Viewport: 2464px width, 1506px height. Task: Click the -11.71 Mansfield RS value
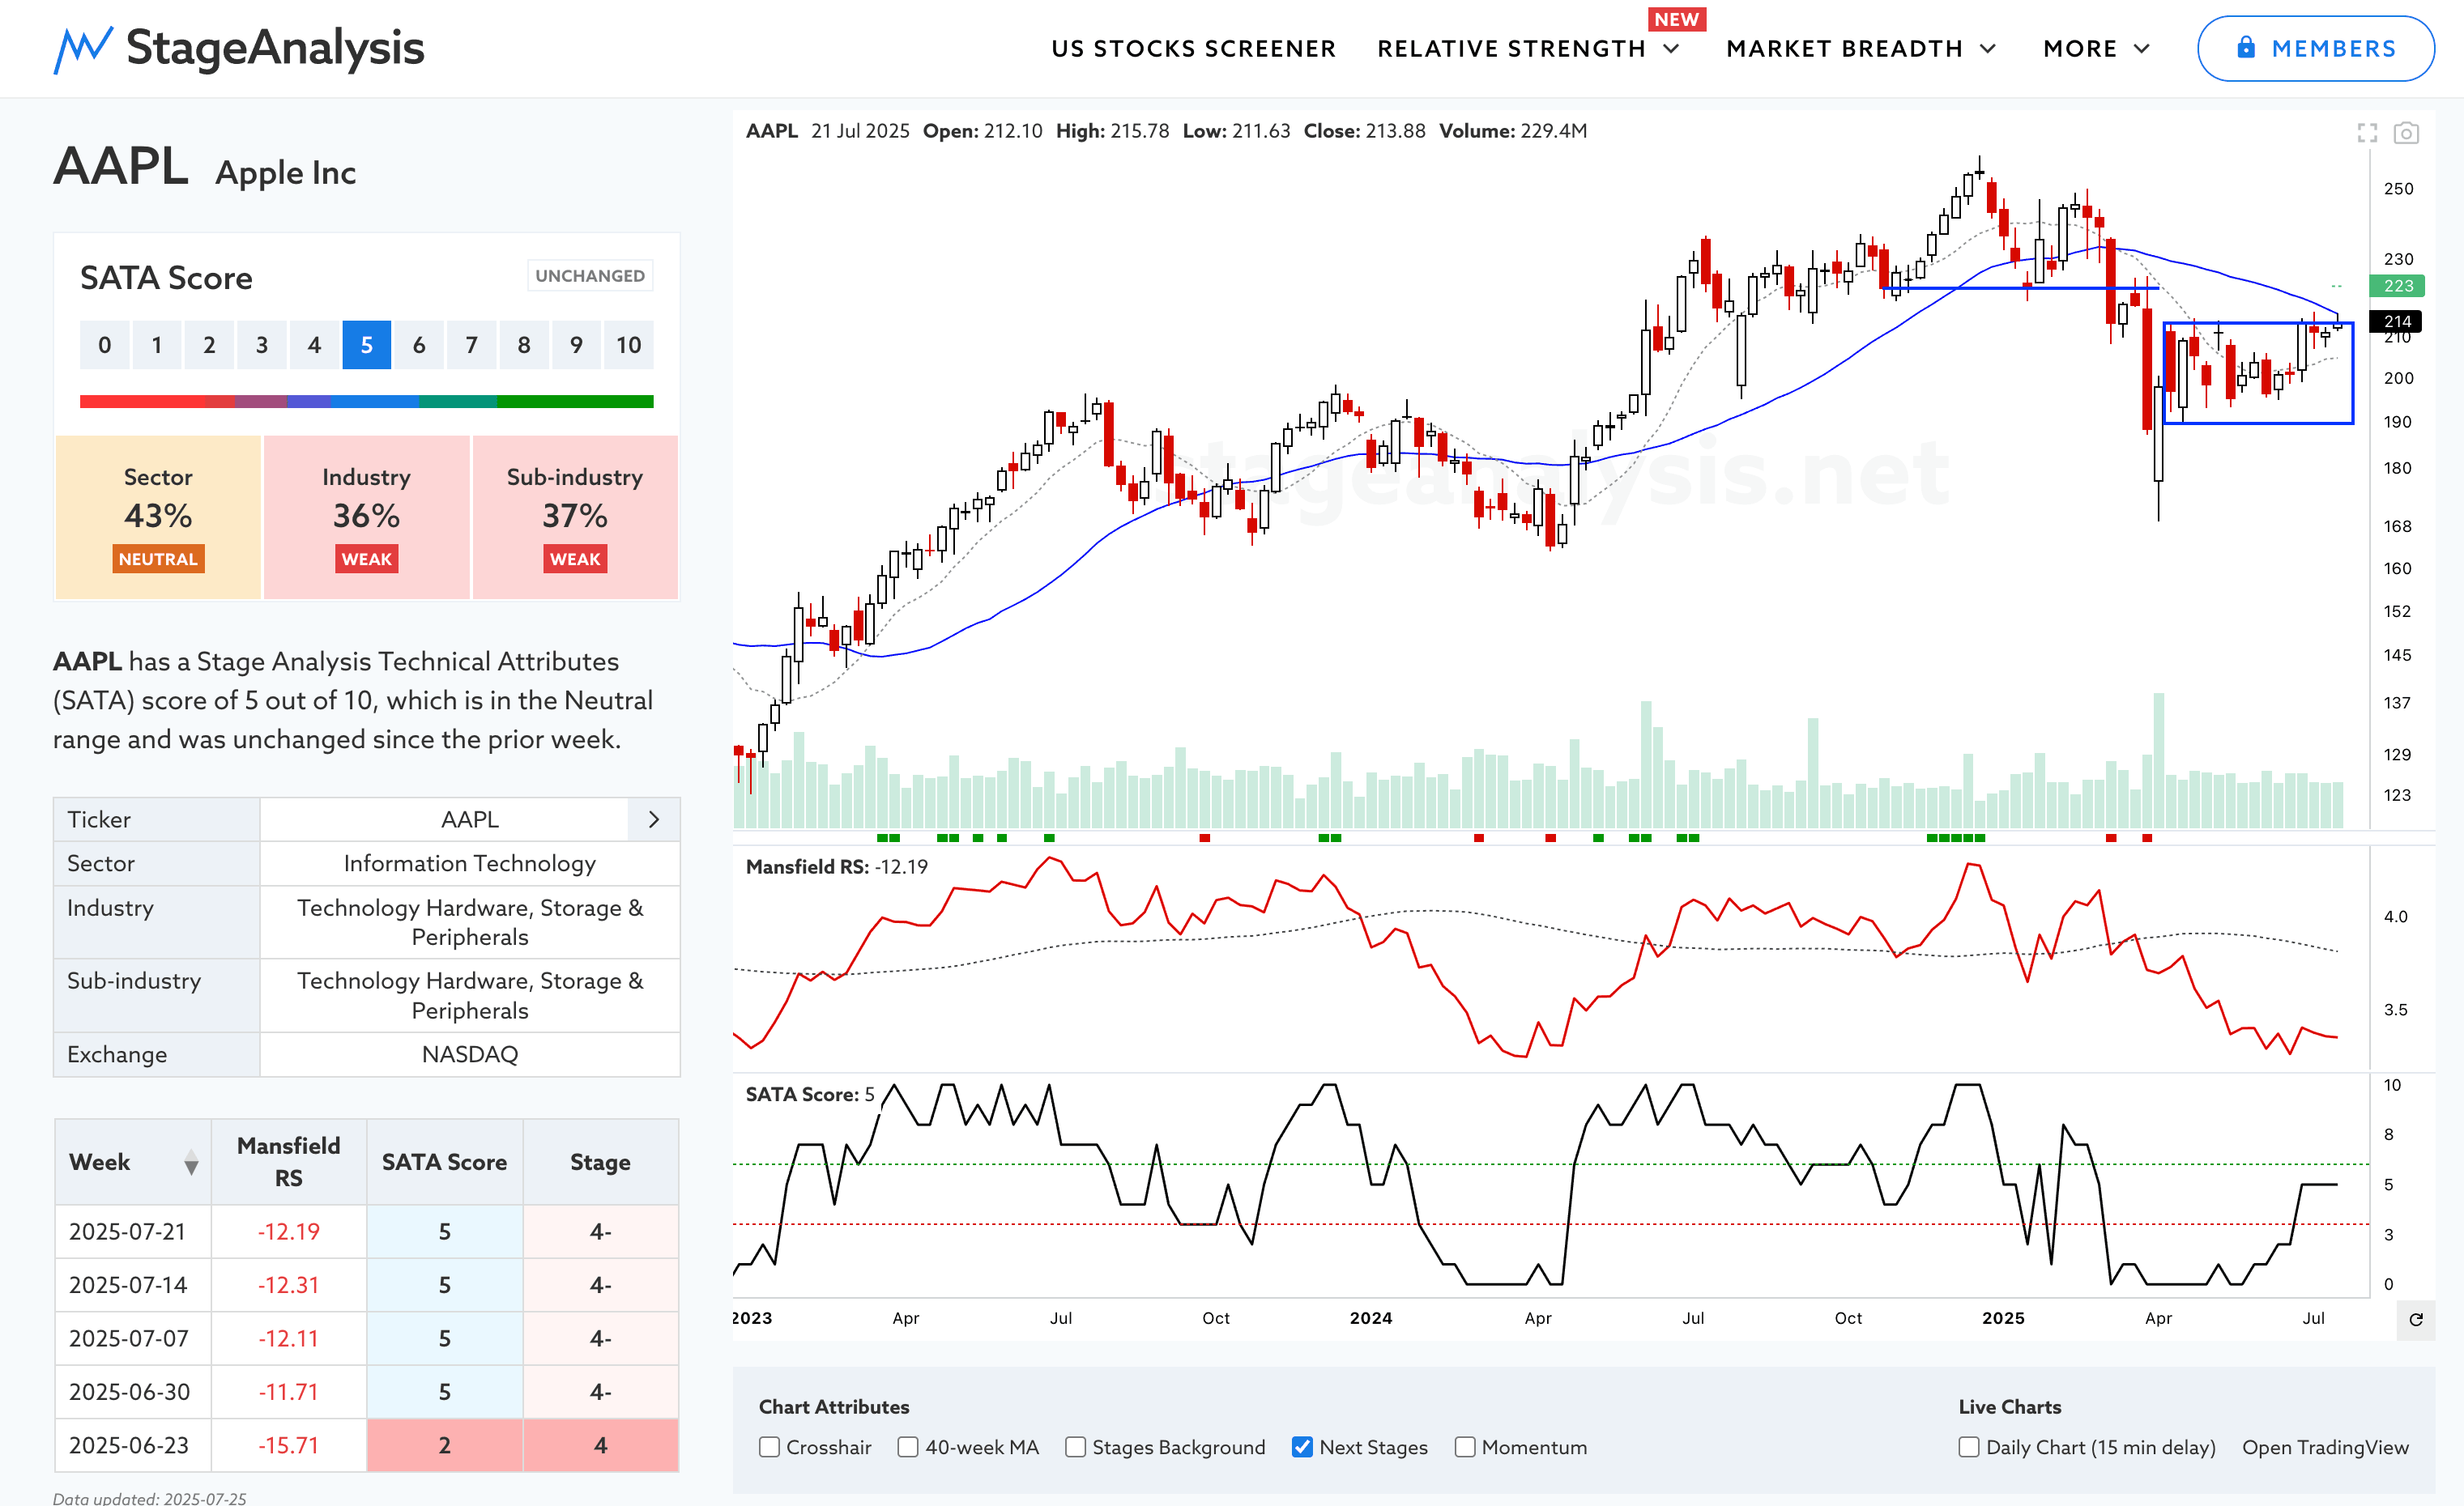(288, 1392)
